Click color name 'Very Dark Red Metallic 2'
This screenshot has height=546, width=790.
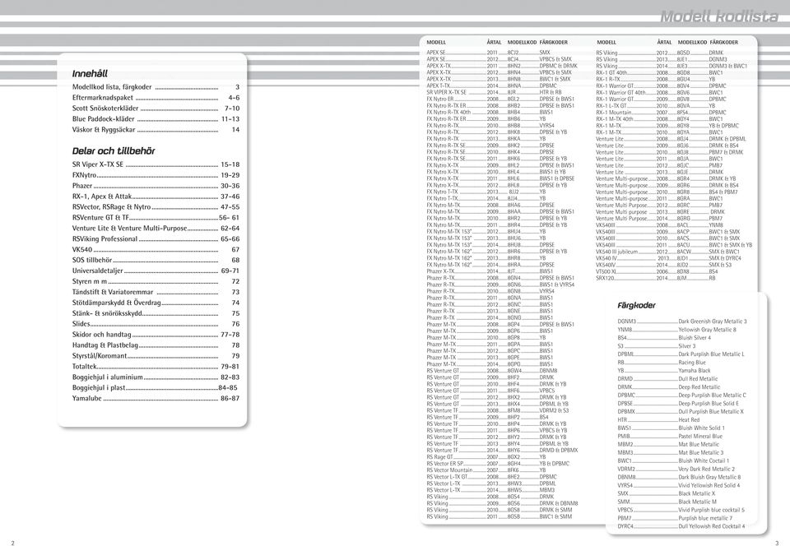(x=706, y=469)
